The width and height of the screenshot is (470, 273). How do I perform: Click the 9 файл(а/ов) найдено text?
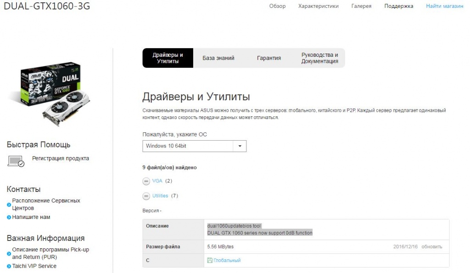[169, 168]
